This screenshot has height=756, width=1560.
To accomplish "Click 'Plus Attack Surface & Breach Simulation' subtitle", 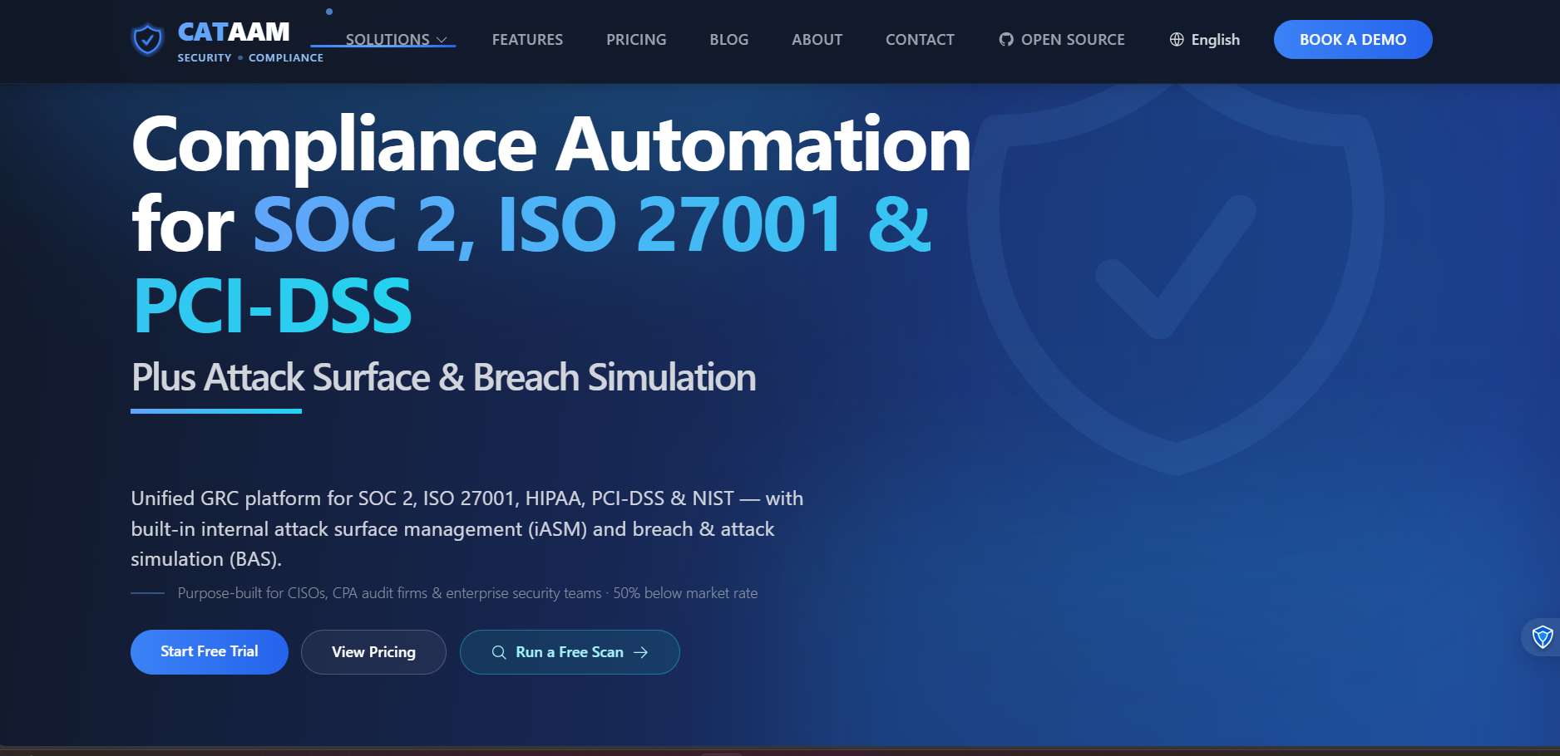I will [x=444, y=377].
